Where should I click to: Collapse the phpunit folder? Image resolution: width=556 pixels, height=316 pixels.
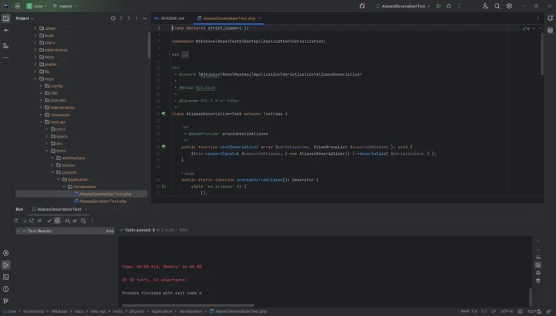coord(52,173)
